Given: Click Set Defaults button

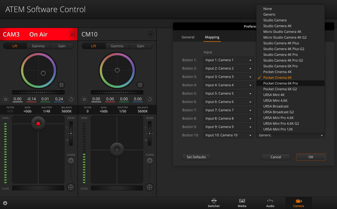Looking at the screenshot, I should [196, 157].
